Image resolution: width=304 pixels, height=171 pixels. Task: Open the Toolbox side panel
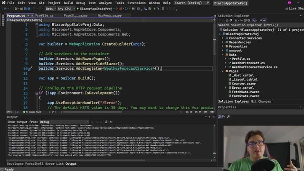coord(3,19)
